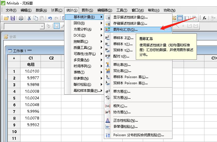Choose 单比率(R)... menu item
This screenshot has height=142, width=217.
(138, 65)
